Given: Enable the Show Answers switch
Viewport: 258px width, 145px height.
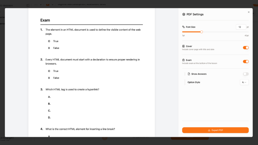Looking at the screenshot, I should (246, 74).
